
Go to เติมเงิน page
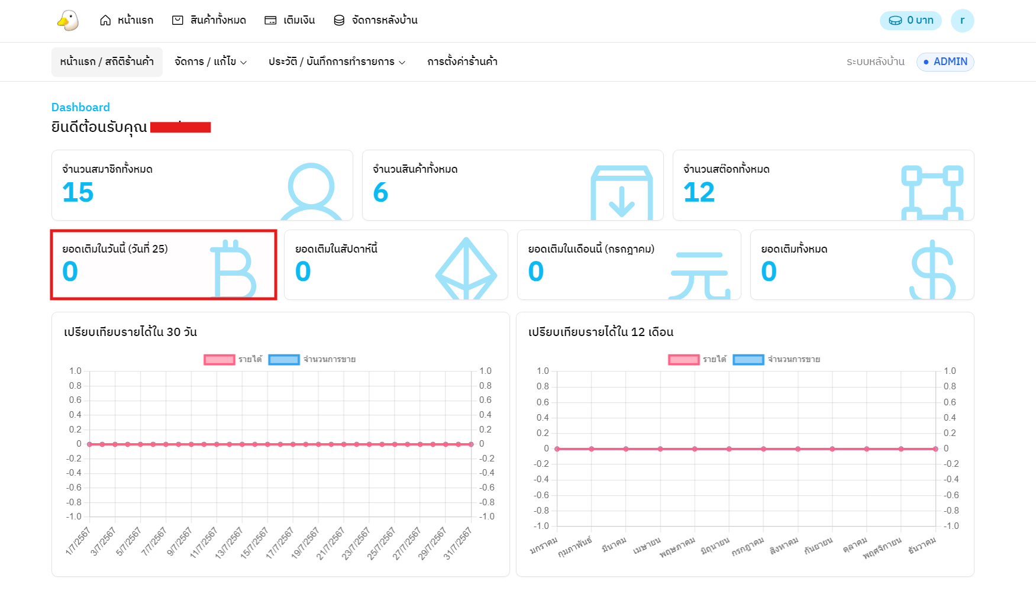pyautogui.click(x=290, y=20)
